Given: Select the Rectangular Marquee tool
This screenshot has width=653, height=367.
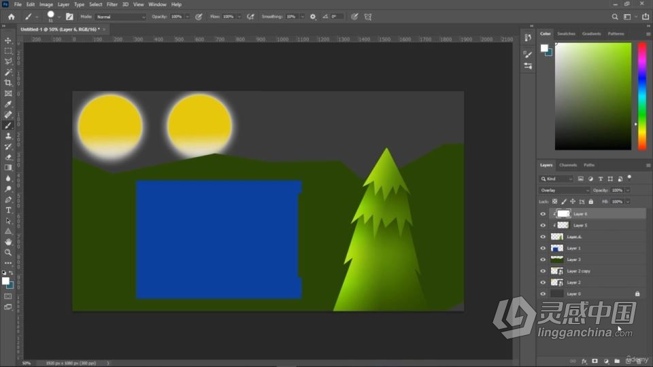Looking at the screenshot, I should [x=8, y=51].
